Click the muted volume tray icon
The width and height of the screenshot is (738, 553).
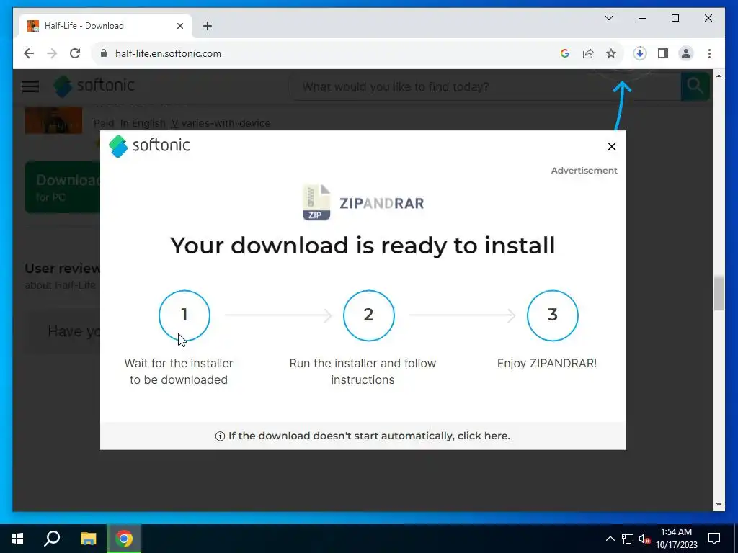[x=644, y=539]
